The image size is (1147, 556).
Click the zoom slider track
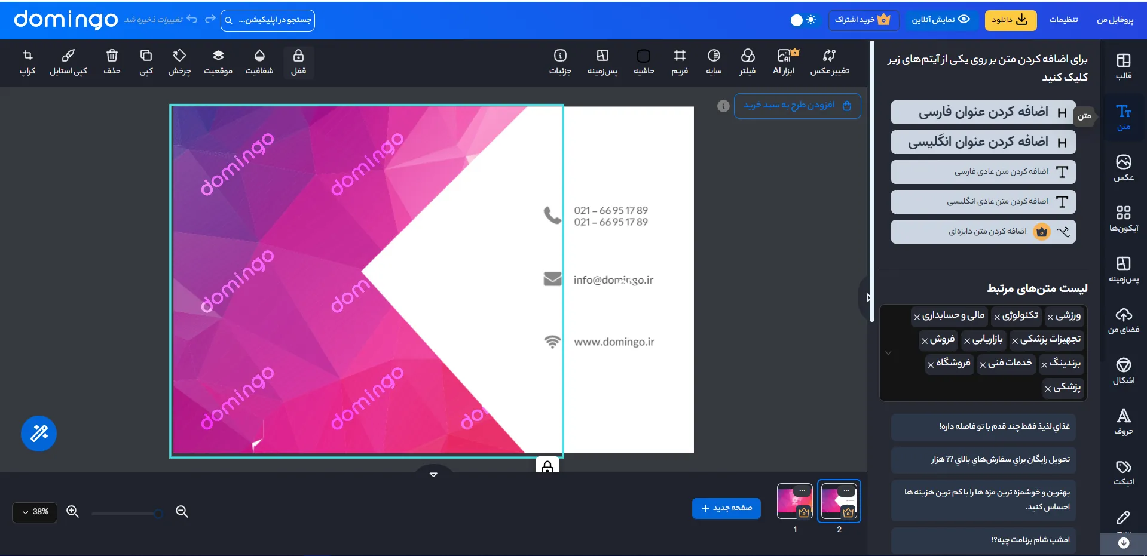coord(127,513)
